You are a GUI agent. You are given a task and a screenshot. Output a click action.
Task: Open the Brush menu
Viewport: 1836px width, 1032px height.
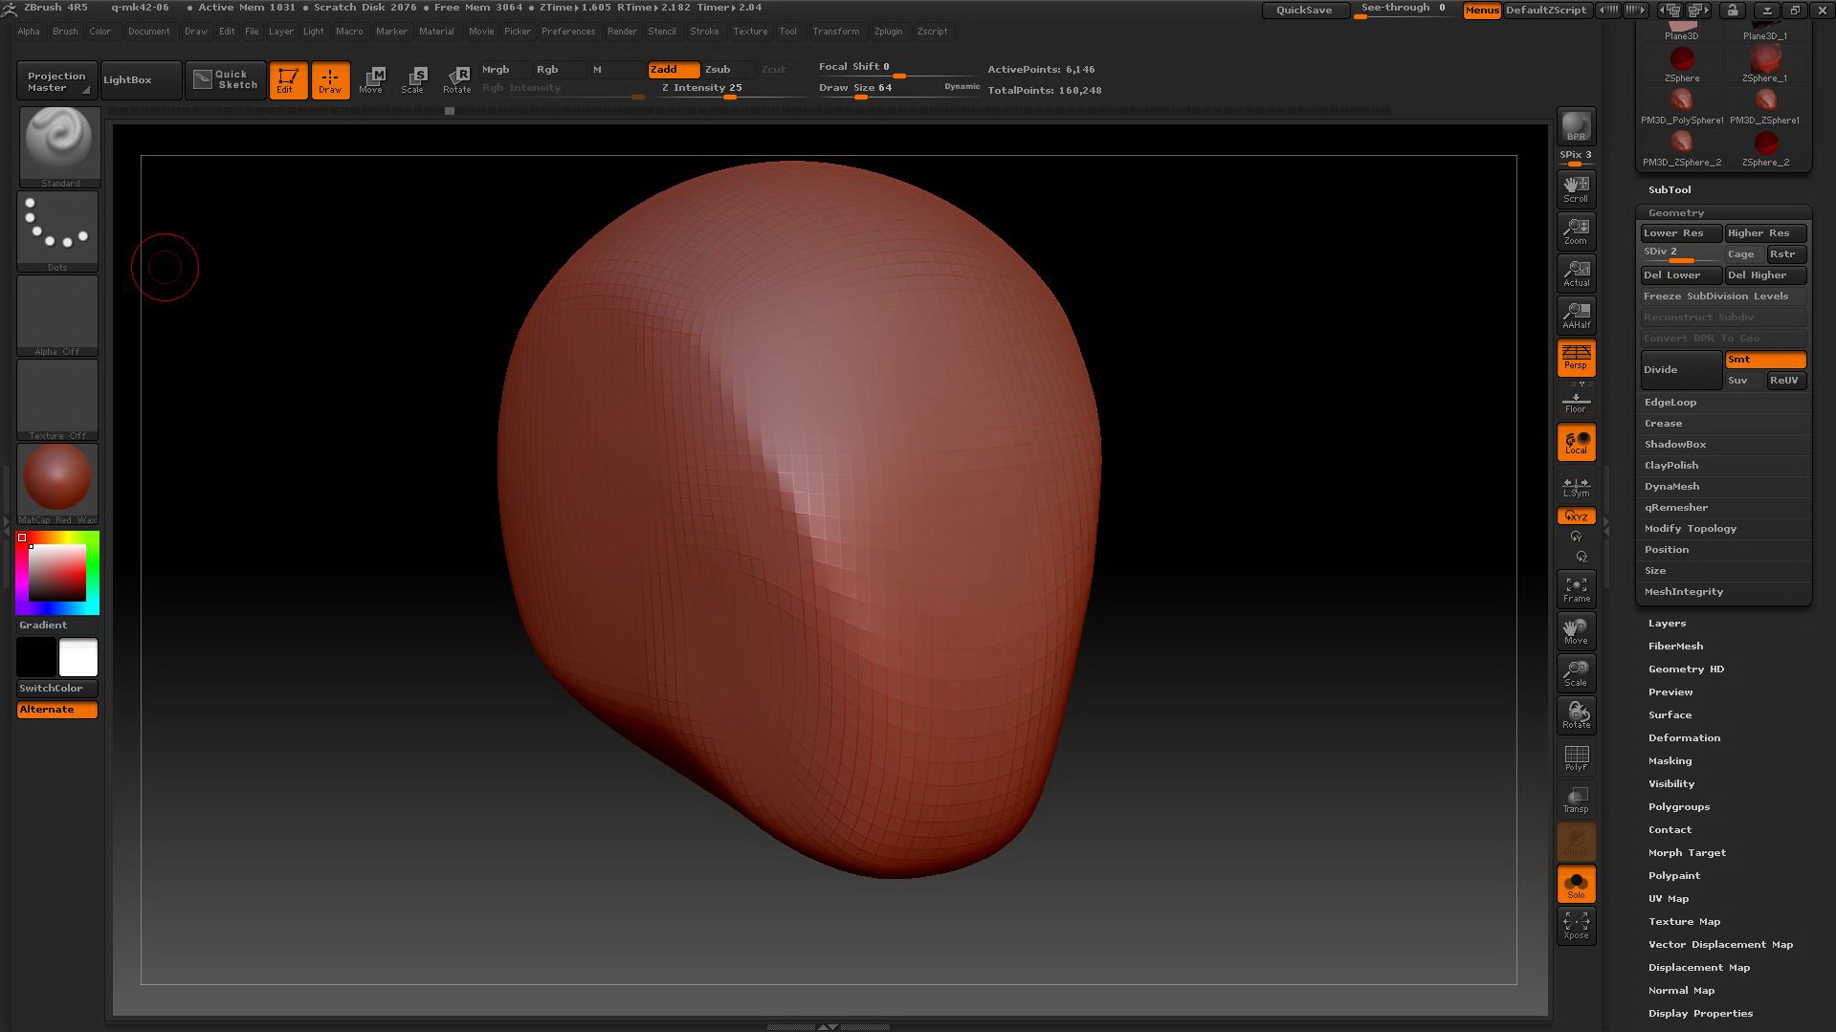[x=65, y=32]
